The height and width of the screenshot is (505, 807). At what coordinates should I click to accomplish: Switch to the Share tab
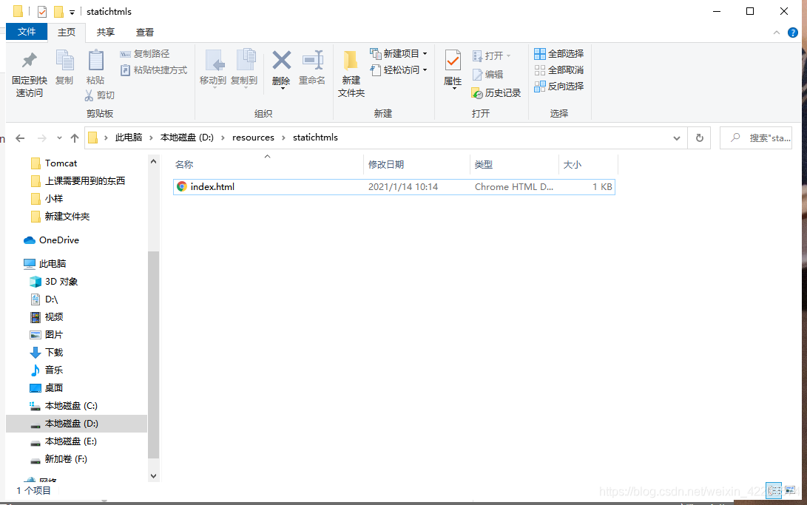106,32
